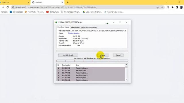Open the reading list icon in toolbar
Screen dimensions: 184x103
point(168,7)
